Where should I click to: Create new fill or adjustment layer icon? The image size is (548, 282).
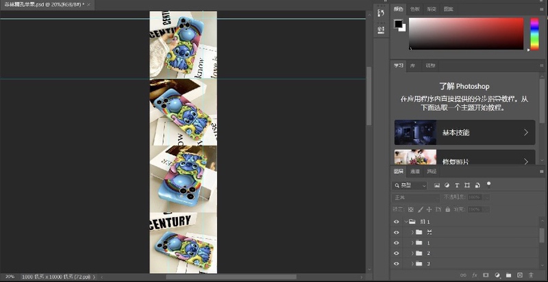click(497, 275)
